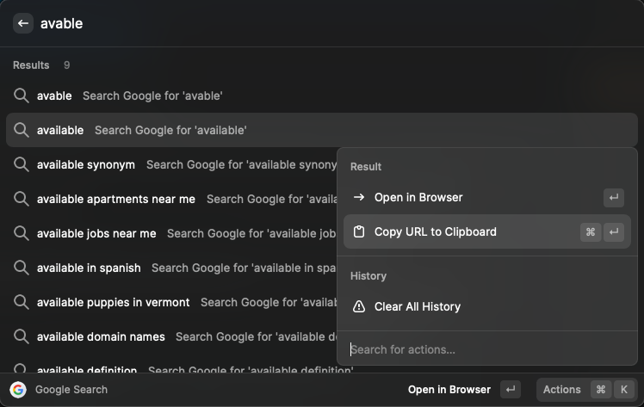The height and width of the screenshot is (407, 644).
Task: Click magnifier icon beside 'avable' result
Action: [x=21, y=96]
